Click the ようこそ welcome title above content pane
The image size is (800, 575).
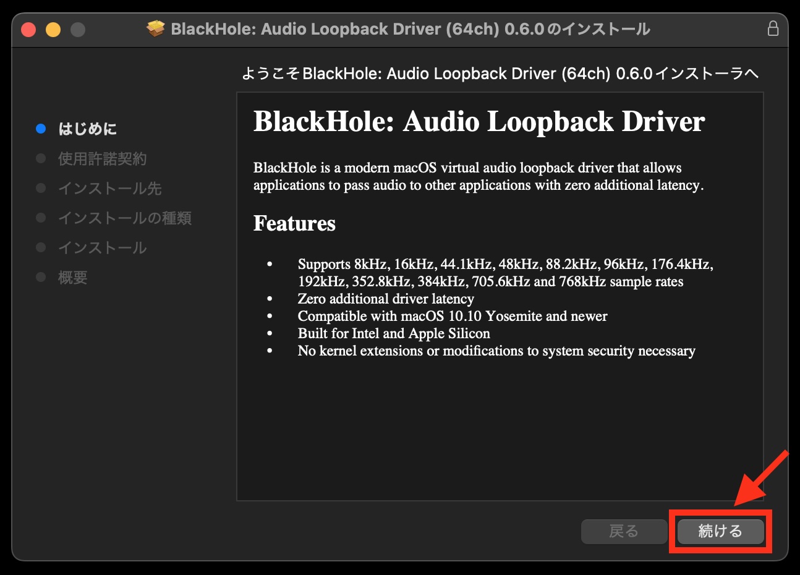click(x=500, y=74)
